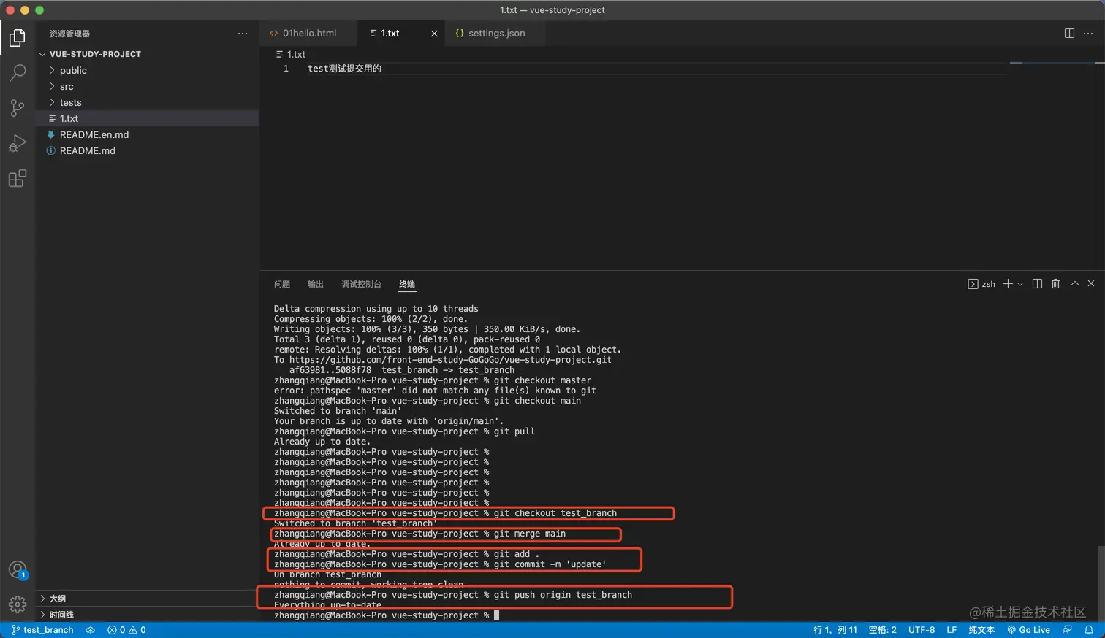Image resolution: width=1105 pixels, height=638 pixels.
Task: Start Go Live server
Action: (x=1028, y=630)
